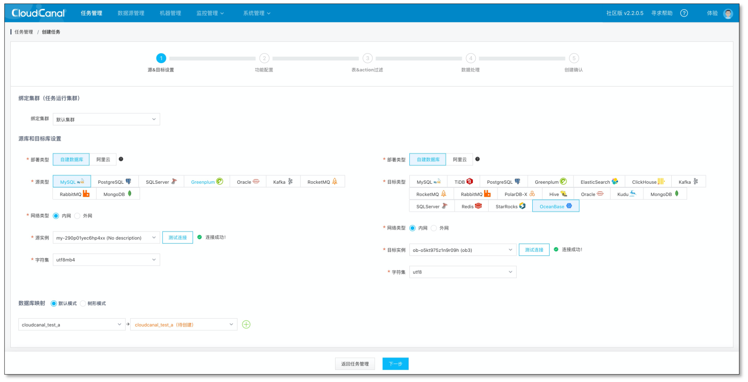Select 外网 network type for the source
This screenshot has height=382, width=748.
click(x=78, y=216)
